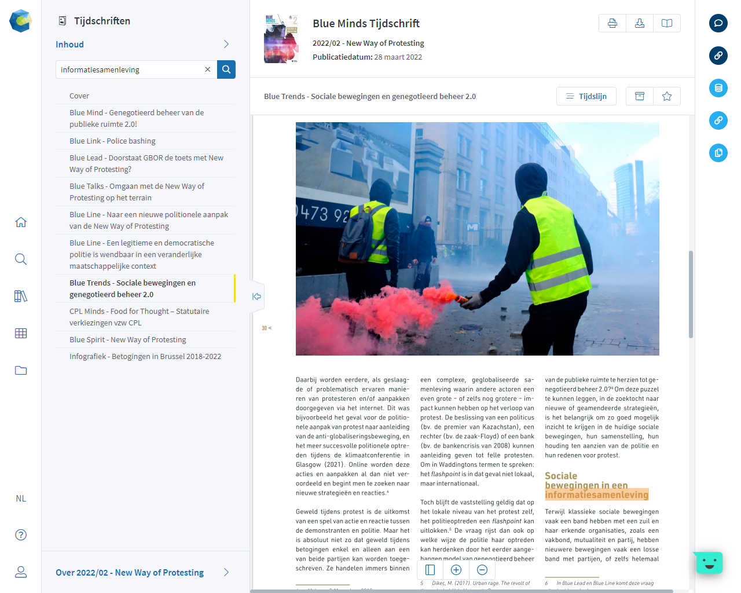Open CPL Minds - Food for Thought
The width and height of the screenshot is (741, 593).
146,317
